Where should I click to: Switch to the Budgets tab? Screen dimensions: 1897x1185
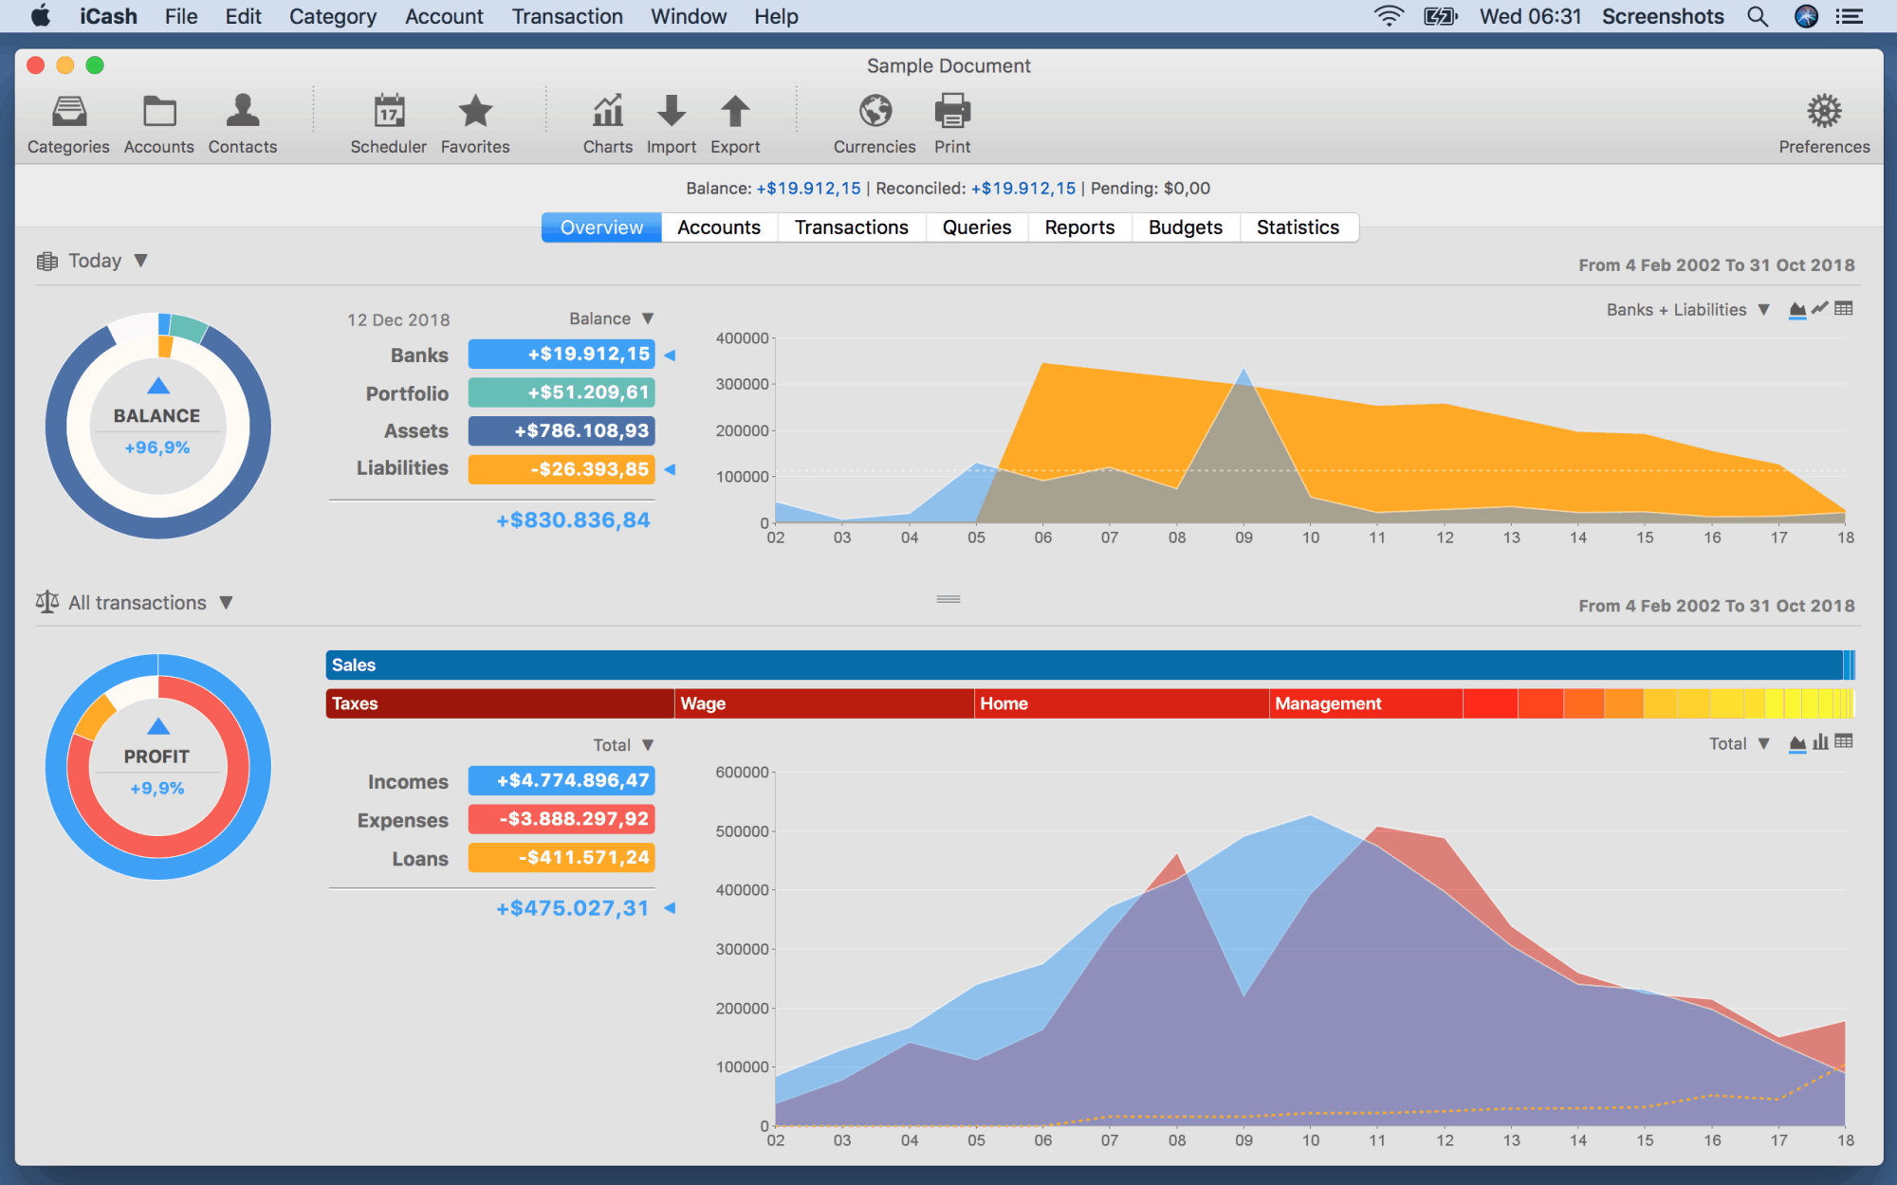coord(1183,227)
